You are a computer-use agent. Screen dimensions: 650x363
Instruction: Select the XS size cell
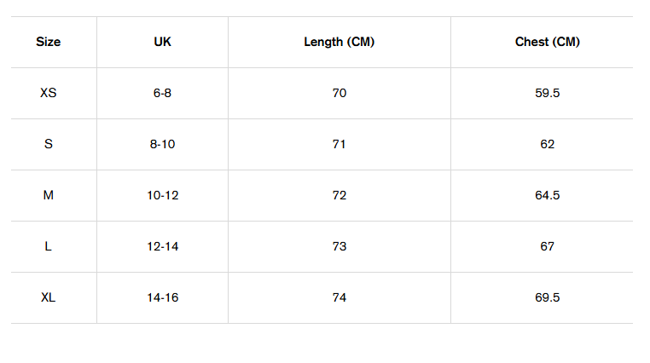coord(49,93)
